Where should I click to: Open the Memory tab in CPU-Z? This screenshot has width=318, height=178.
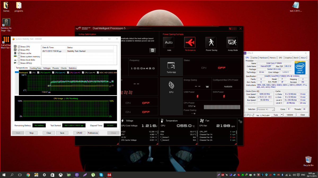[x=273, y=57]
